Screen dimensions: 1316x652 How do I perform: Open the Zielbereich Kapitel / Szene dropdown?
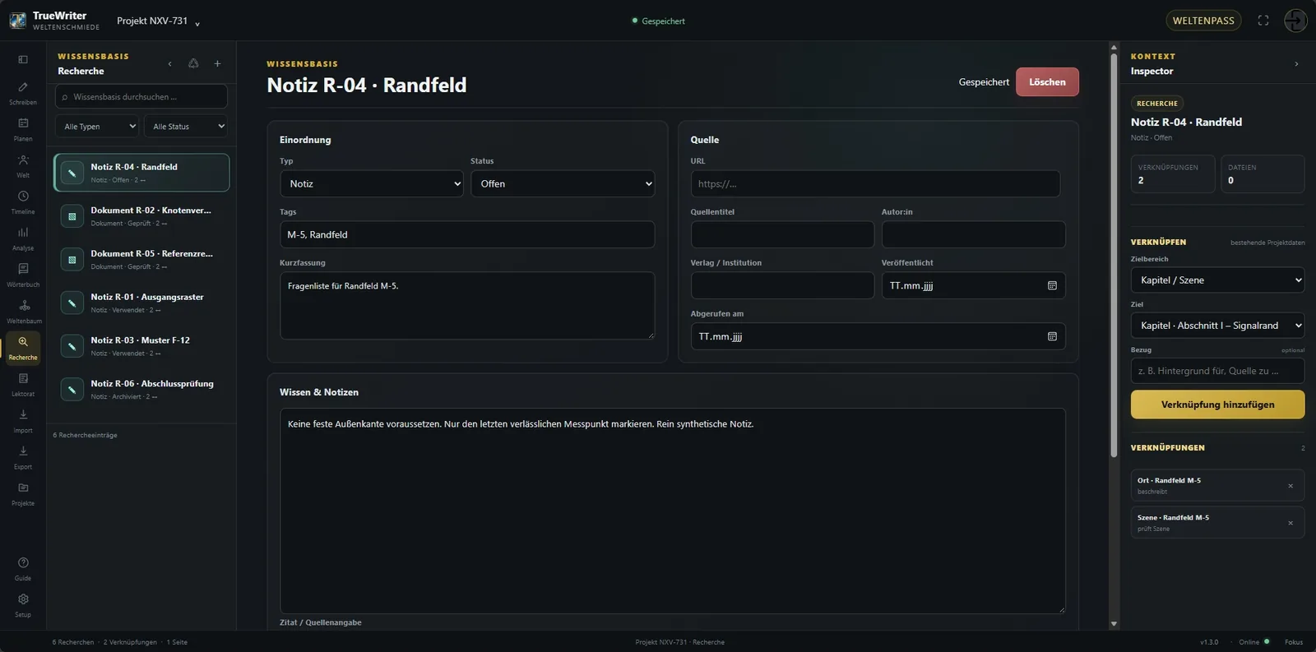[x=1217, y=280]
